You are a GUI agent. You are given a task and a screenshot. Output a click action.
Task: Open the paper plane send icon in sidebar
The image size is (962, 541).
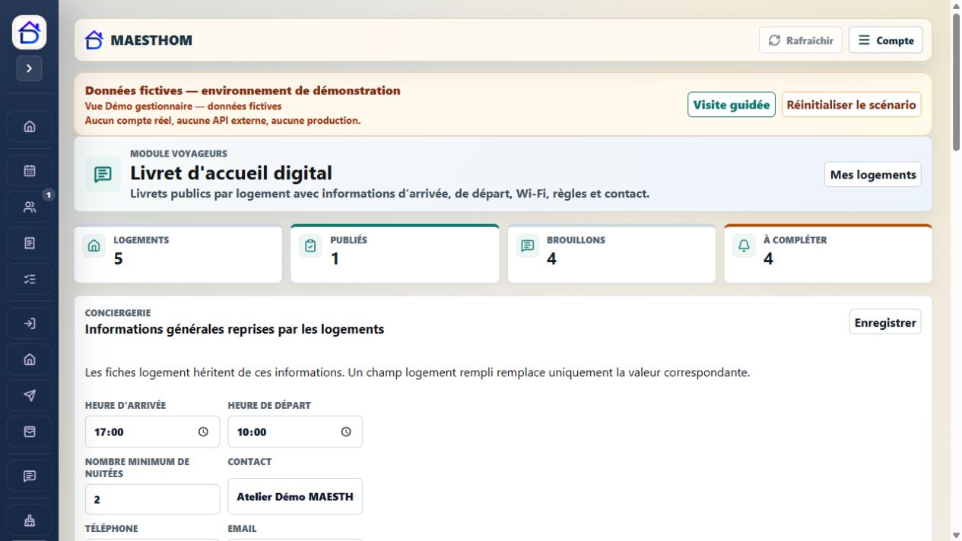(x=30, y=395)
